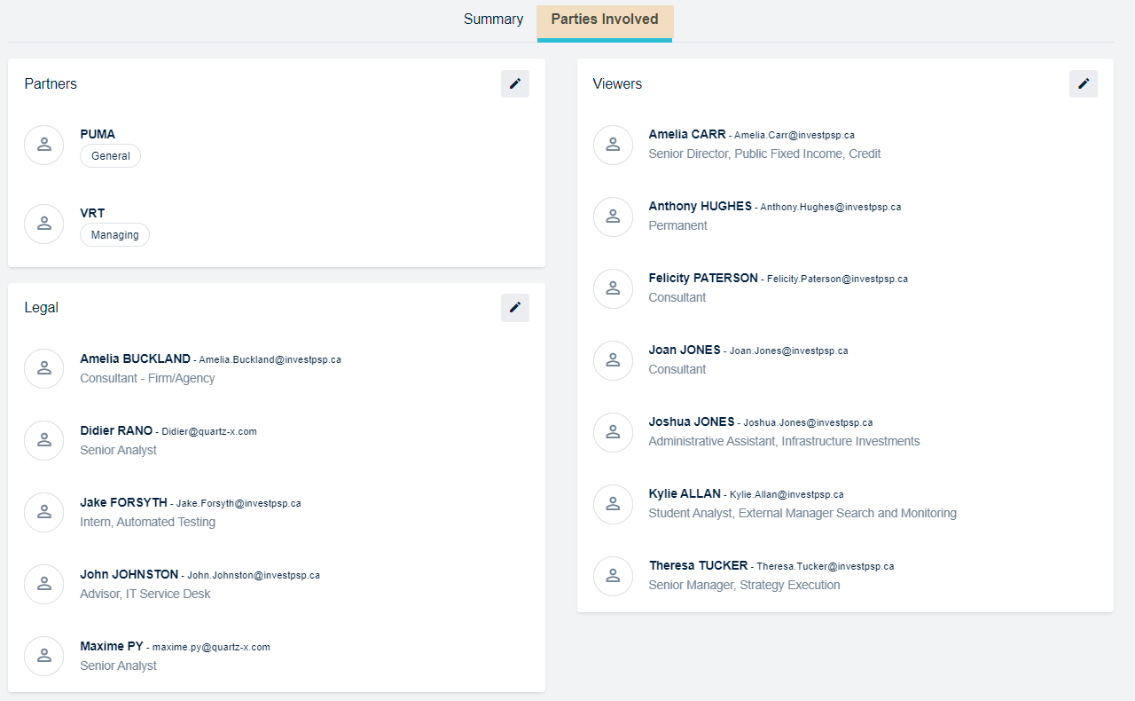Click the avatar icon next to VRT

43,224
